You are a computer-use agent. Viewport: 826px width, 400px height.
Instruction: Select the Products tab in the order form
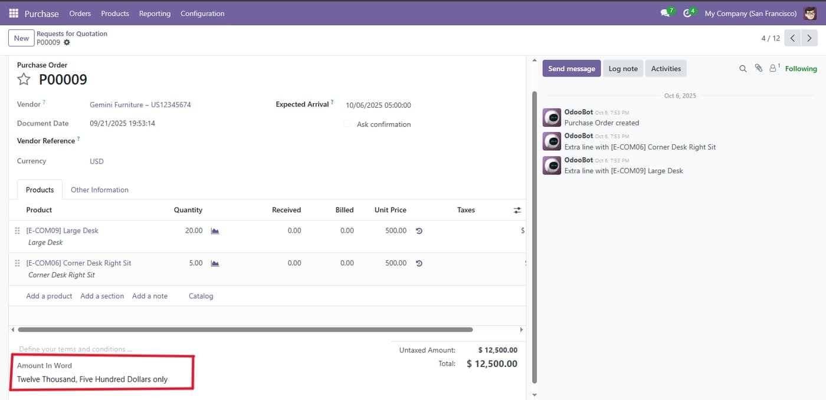tap(40, 190)
